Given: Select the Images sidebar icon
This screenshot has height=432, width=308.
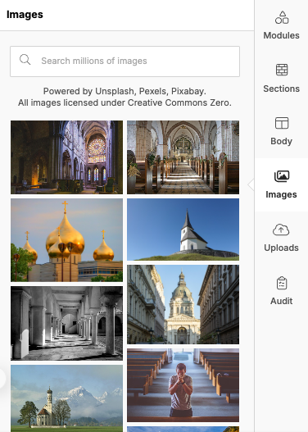Looking at the screenshot, I should coord(282,176).
